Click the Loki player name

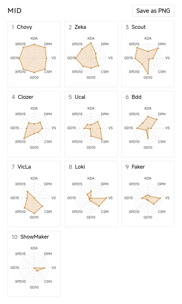click(80, 167)
